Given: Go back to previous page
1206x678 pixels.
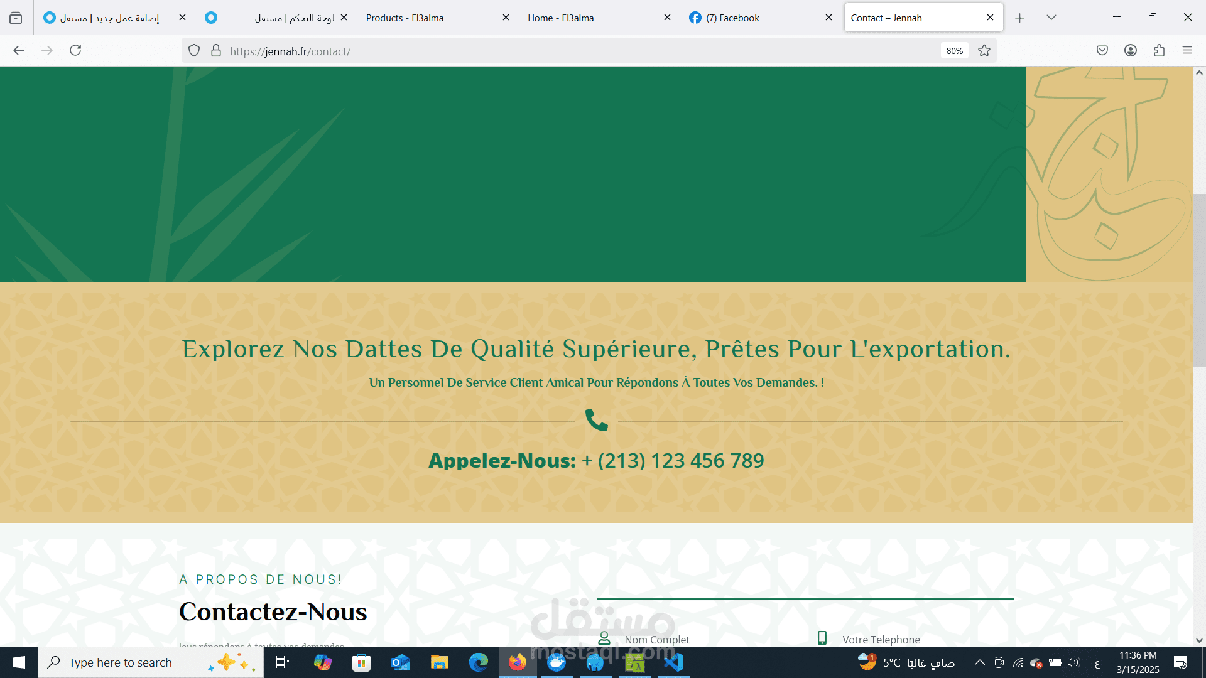Looking at the screenshot, I should [x=19, y=50].
